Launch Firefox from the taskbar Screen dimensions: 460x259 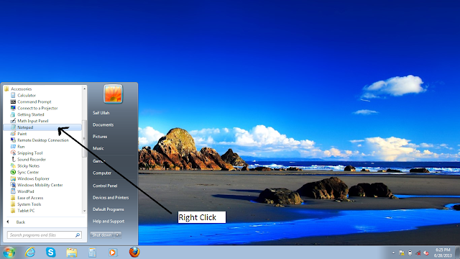tap(134, 252)
